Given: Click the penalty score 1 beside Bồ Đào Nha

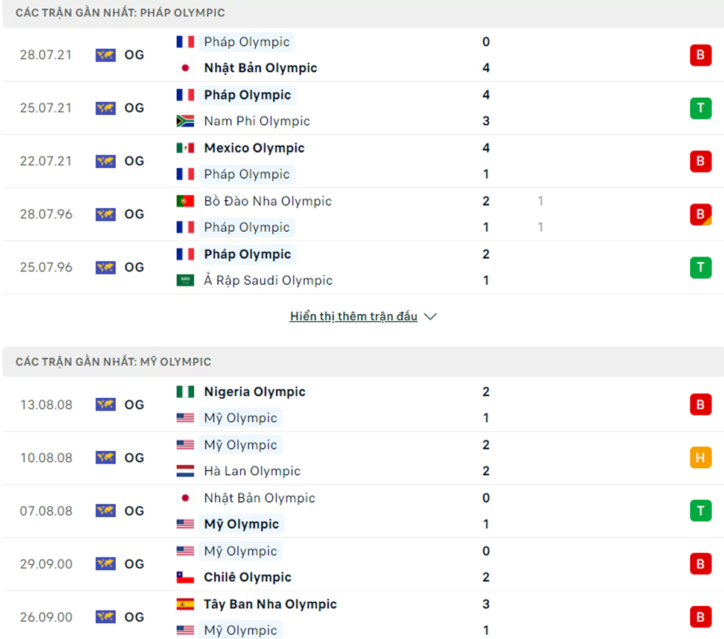Looking at the screenshot, I should (541, 201).
